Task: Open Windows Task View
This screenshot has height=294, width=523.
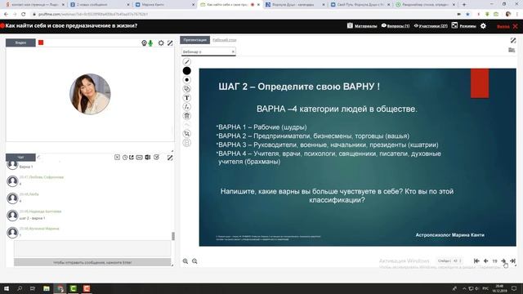Action: click(33, 288)
